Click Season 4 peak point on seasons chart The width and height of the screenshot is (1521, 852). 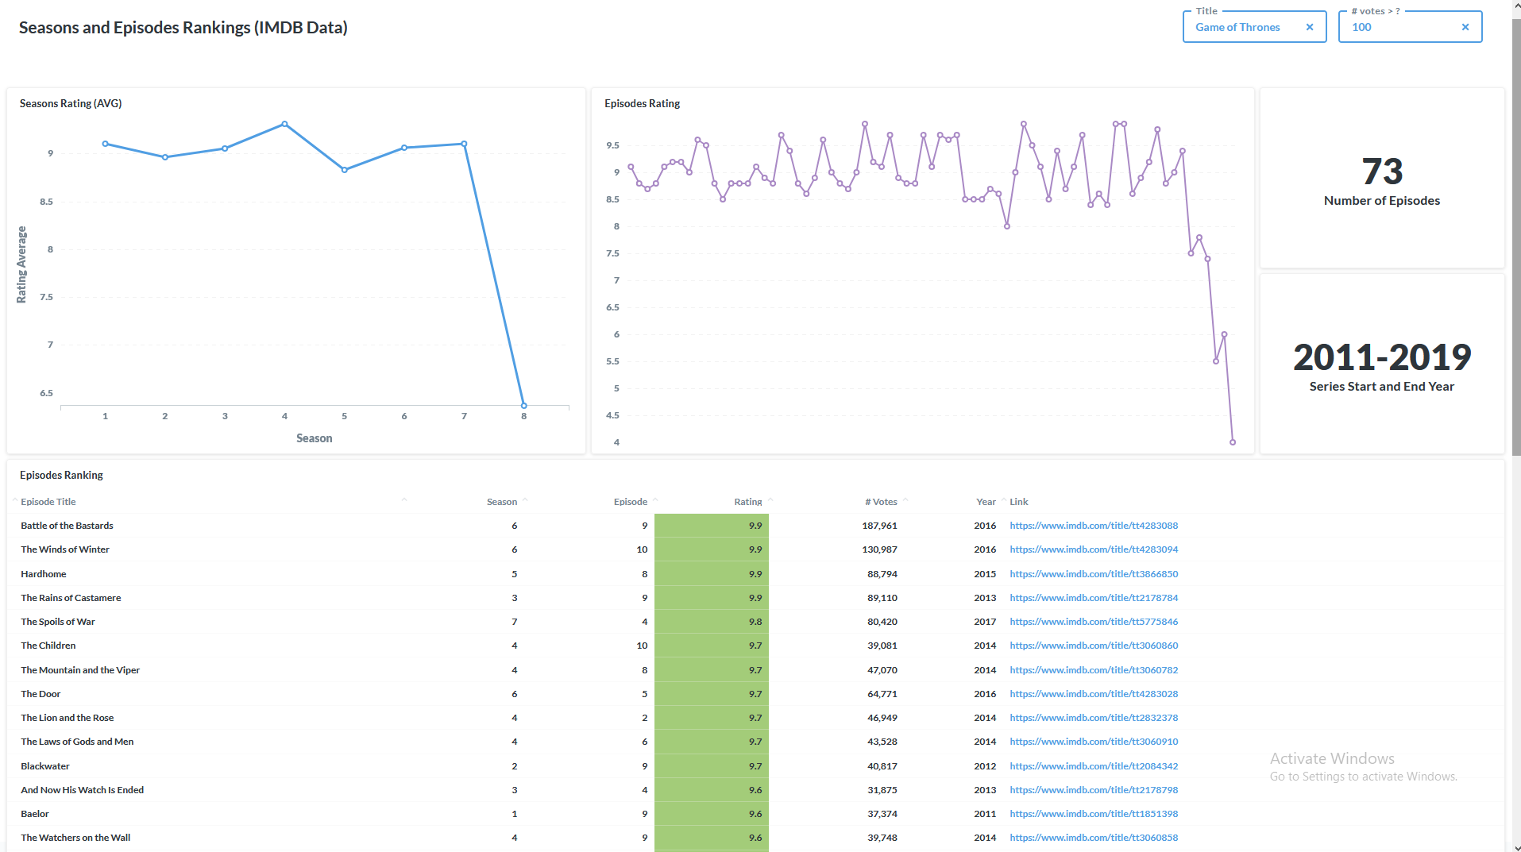tap(284, 124)
